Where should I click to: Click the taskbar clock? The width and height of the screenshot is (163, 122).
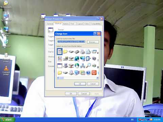point(157,120)
